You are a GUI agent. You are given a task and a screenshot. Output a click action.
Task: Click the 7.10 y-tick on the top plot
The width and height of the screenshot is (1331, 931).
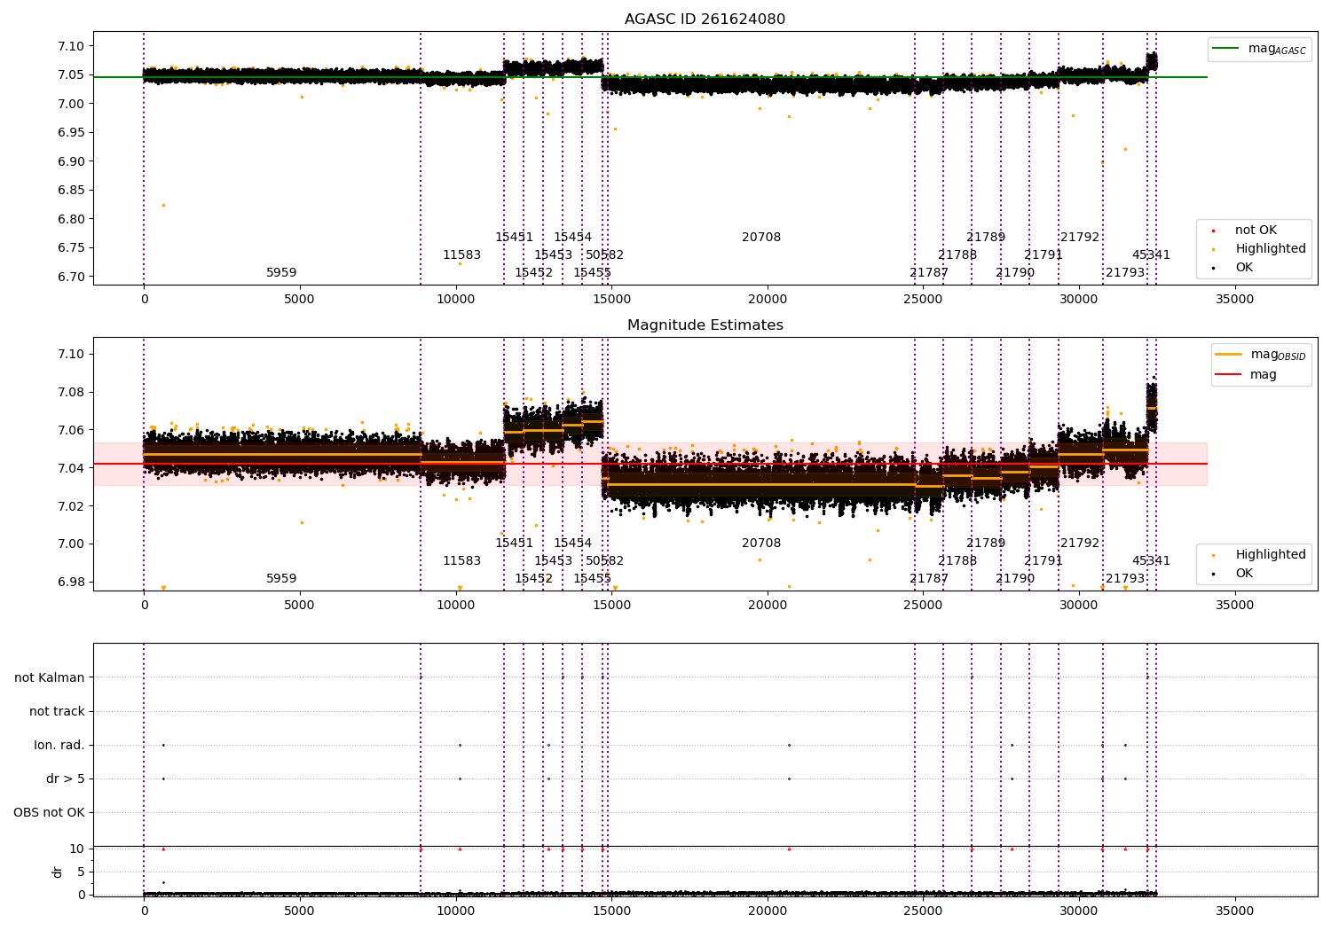(71, 46)
